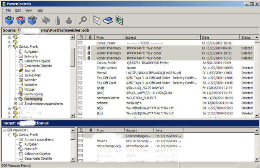Select the Journal folder
Image resolution: width=260 pixels, height=168 pixels.
(x=30, y=71)
